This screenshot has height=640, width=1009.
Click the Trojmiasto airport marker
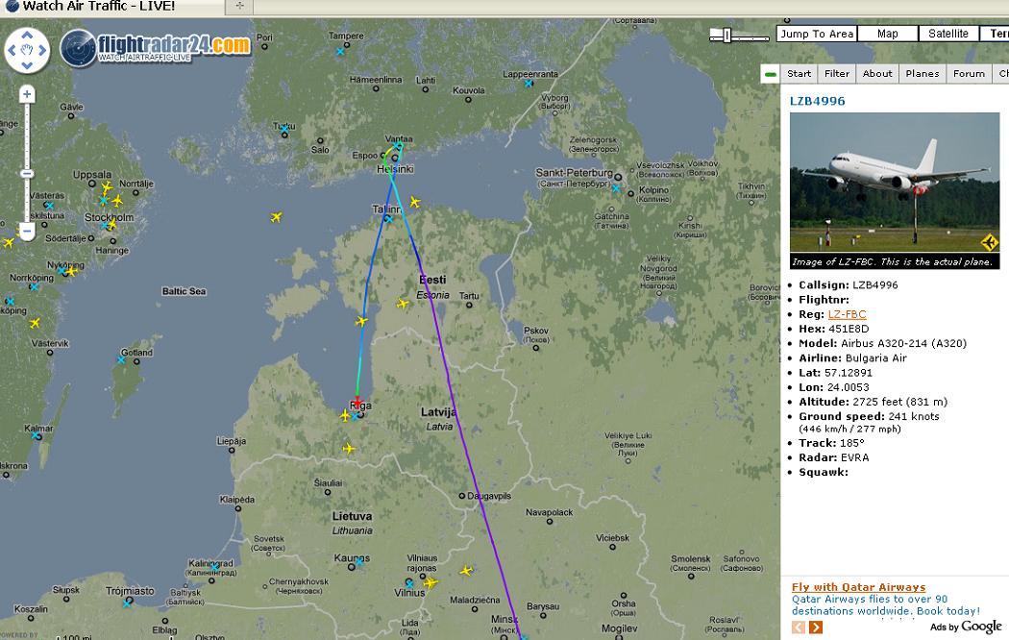pos(128,603)
